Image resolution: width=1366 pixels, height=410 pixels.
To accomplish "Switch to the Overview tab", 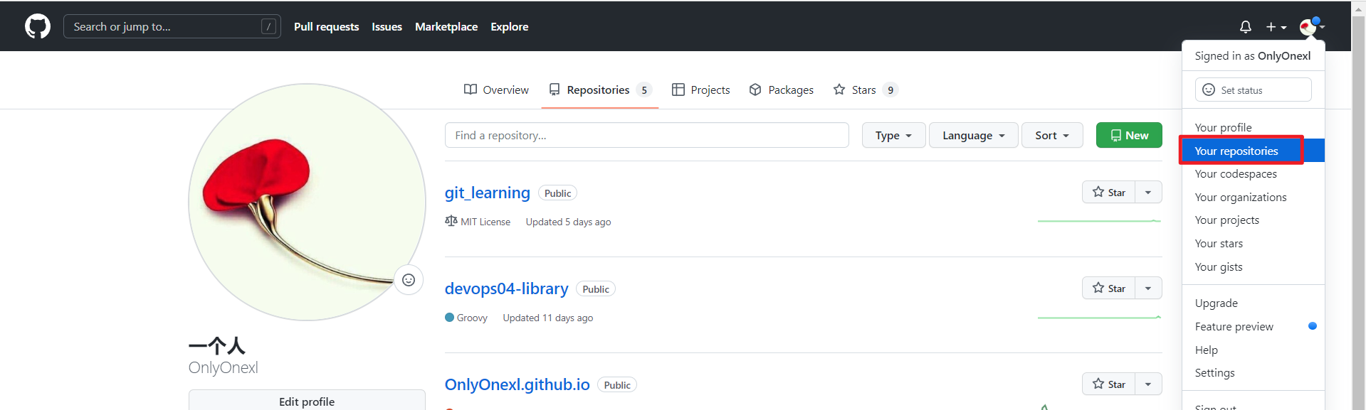I will point(496,90).
